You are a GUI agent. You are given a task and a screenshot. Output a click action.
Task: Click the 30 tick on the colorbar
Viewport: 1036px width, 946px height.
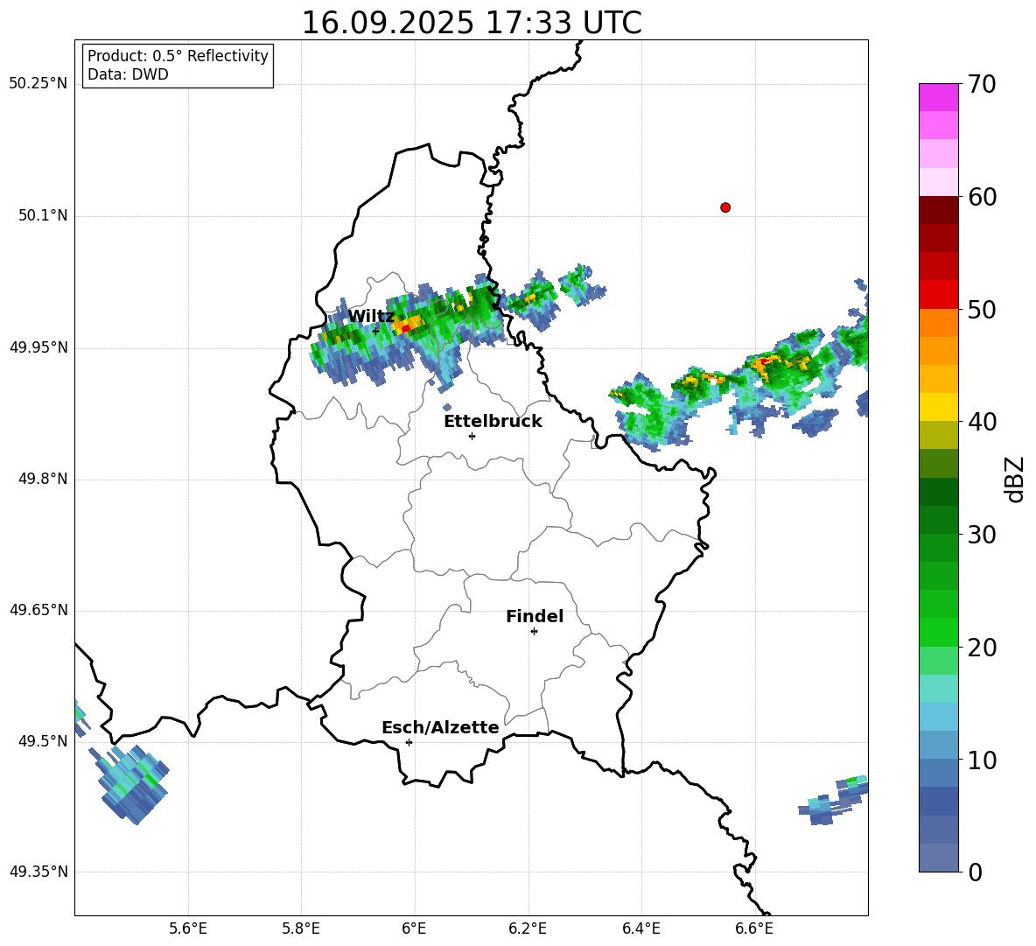pyautogui.click(x=982, y=535)
